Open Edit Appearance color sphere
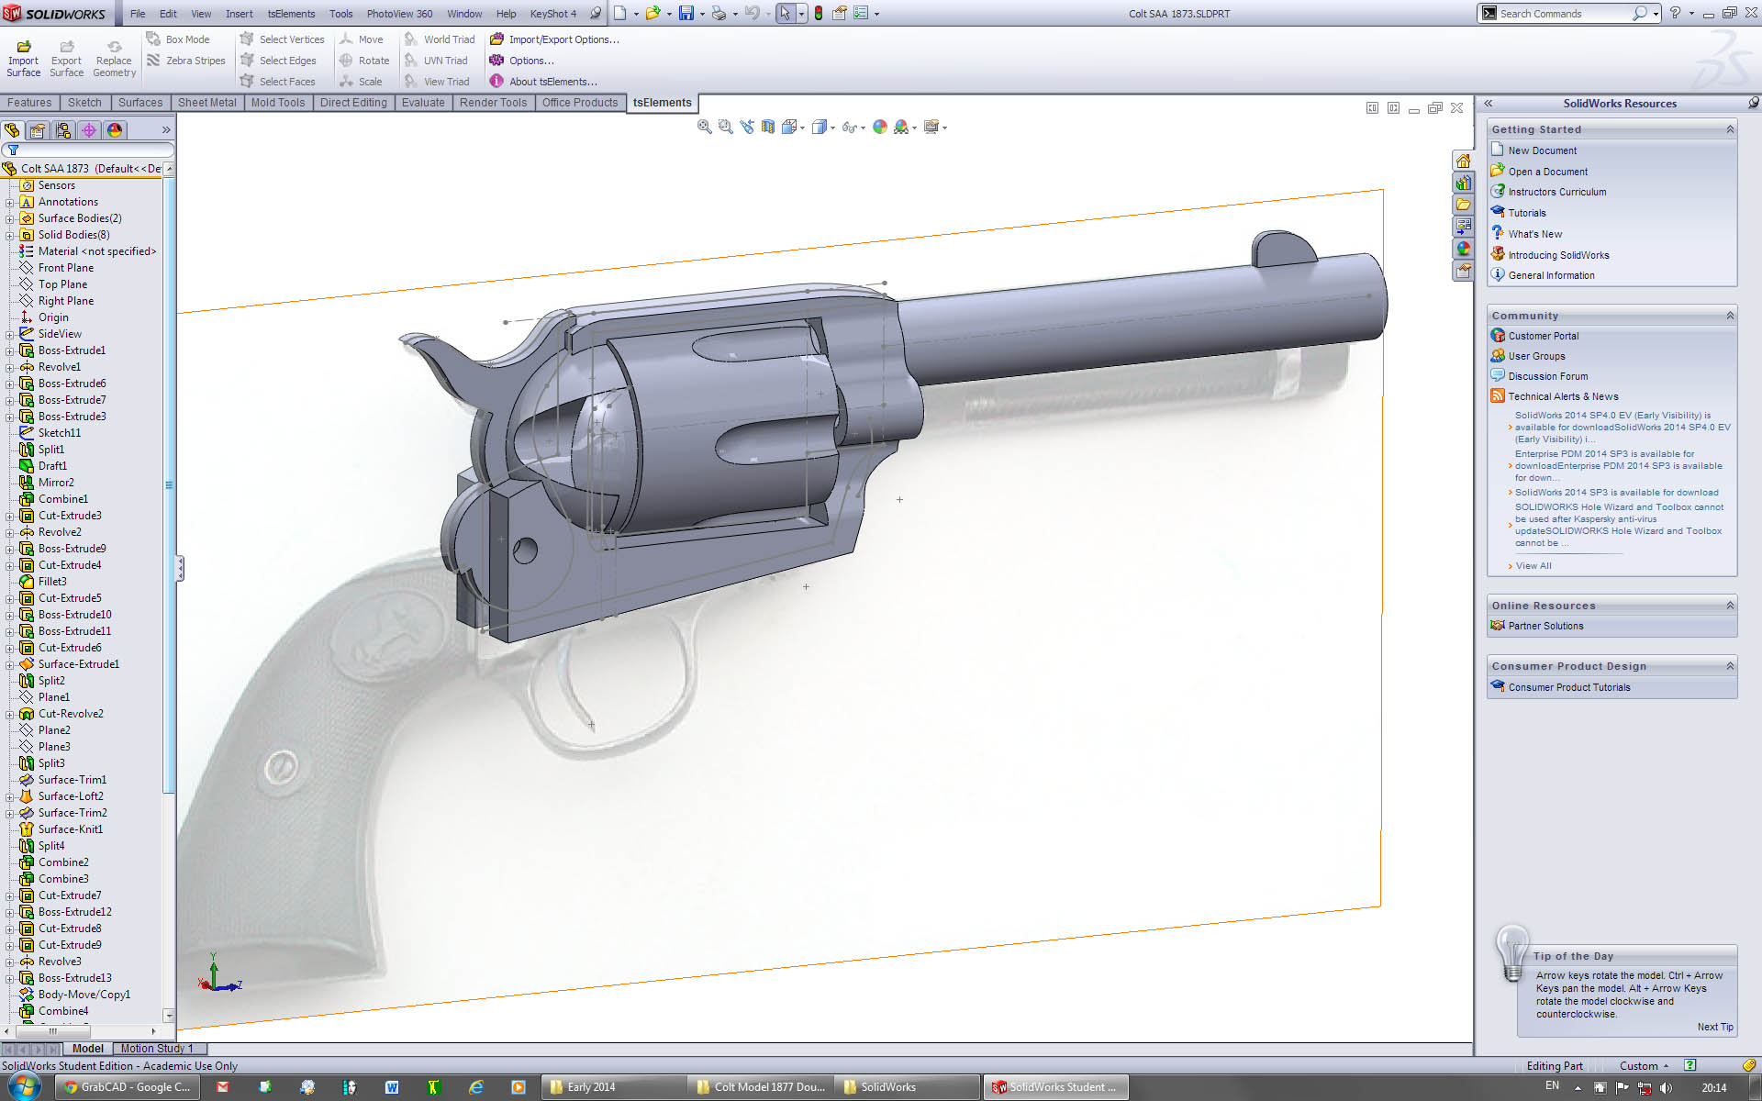 pos(879,128)
